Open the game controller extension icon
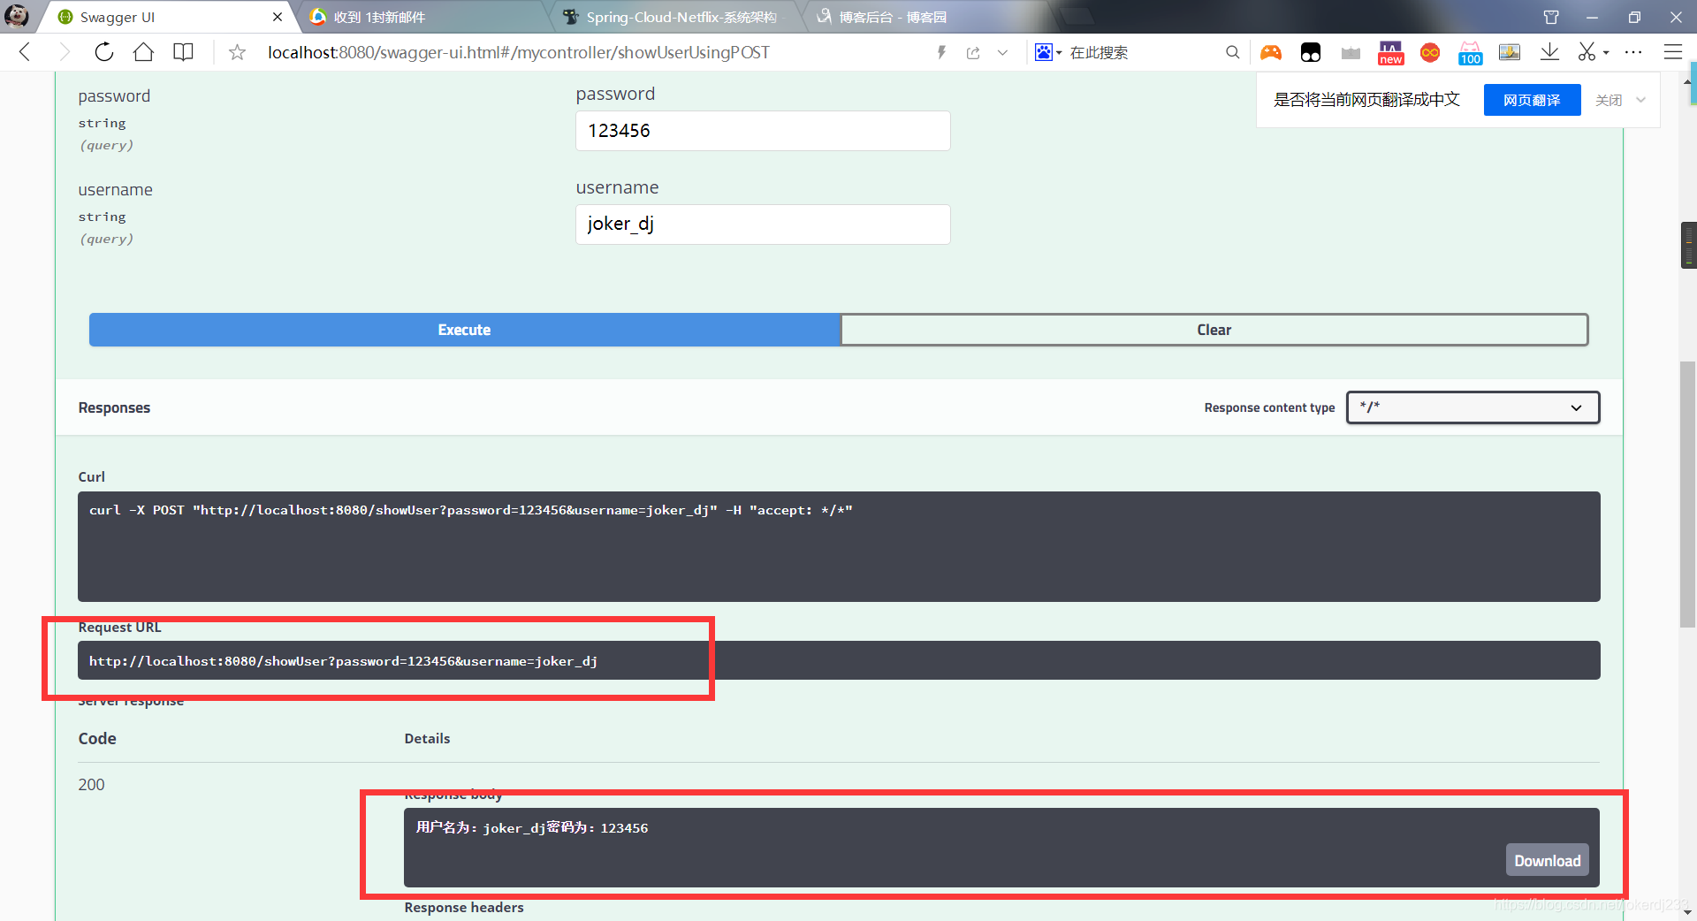Image resolution: width=1697 pixels, height=921 pixels. click(1271, 52)
